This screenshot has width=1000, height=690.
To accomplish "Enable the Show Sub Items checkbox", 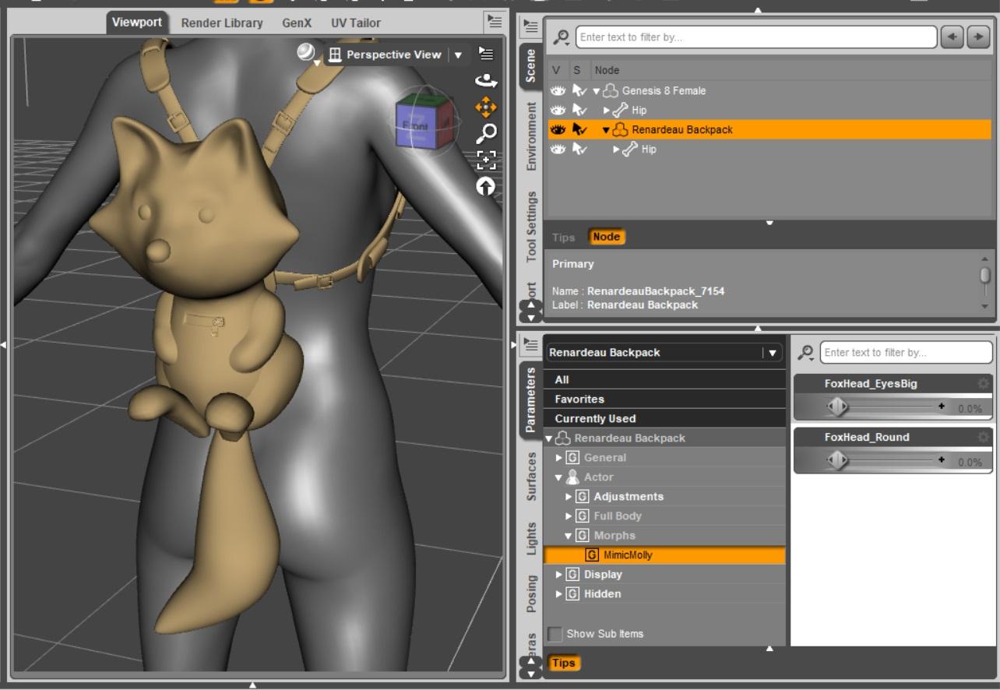I will [x=555, y=634].
